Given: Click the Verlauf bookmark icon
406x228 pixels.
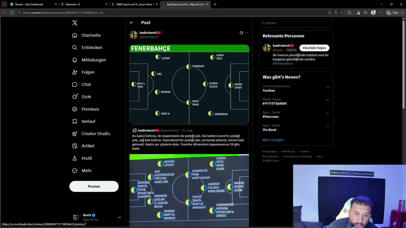Looking at the screenshot, I should (x=75, y=121).
